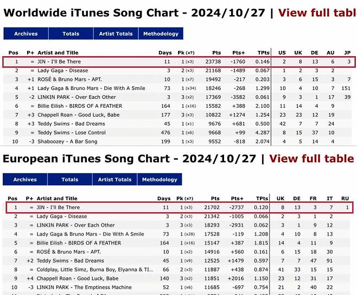Click Archives button under European chart
357x295 pixels.
tap(25, 180)
